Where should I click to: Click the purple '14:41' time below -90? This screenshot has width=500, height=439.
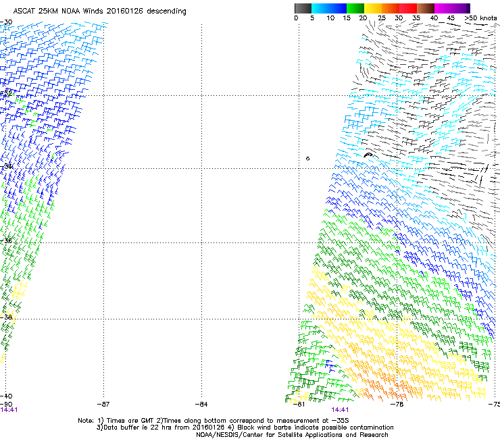click(x=9, y=410)
